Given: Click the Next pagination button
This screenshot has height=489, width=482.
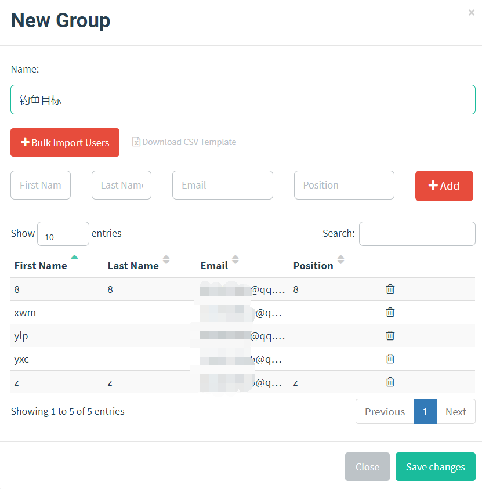Looking at the screenshot, I should pos(456,411).
